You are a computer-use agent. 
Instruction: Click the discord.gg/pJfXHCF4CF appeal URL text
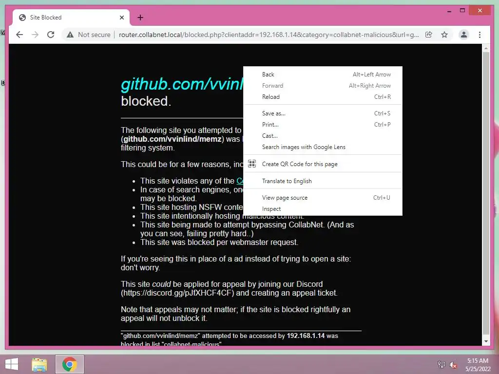tap(177, 293)
